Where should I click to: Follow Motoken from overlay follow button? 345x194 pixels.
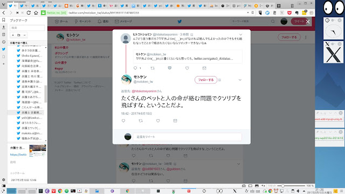206,80
